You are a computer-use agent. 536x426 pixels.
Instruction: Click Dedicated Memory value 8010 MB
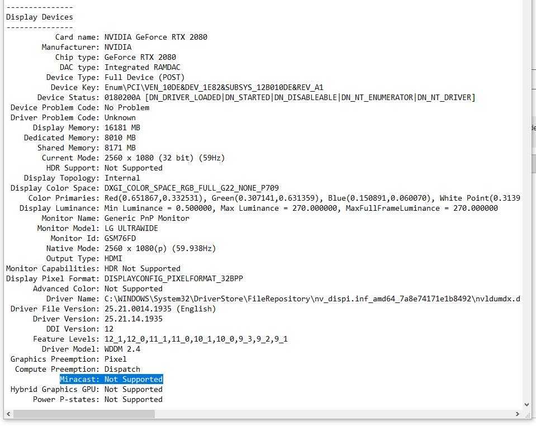(120, 138)
